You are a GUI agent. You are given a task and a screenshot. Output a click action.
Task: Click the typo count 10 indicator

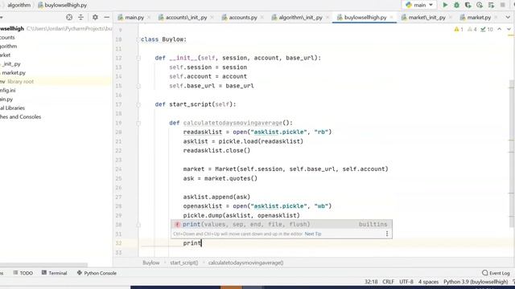coord(486,30)
